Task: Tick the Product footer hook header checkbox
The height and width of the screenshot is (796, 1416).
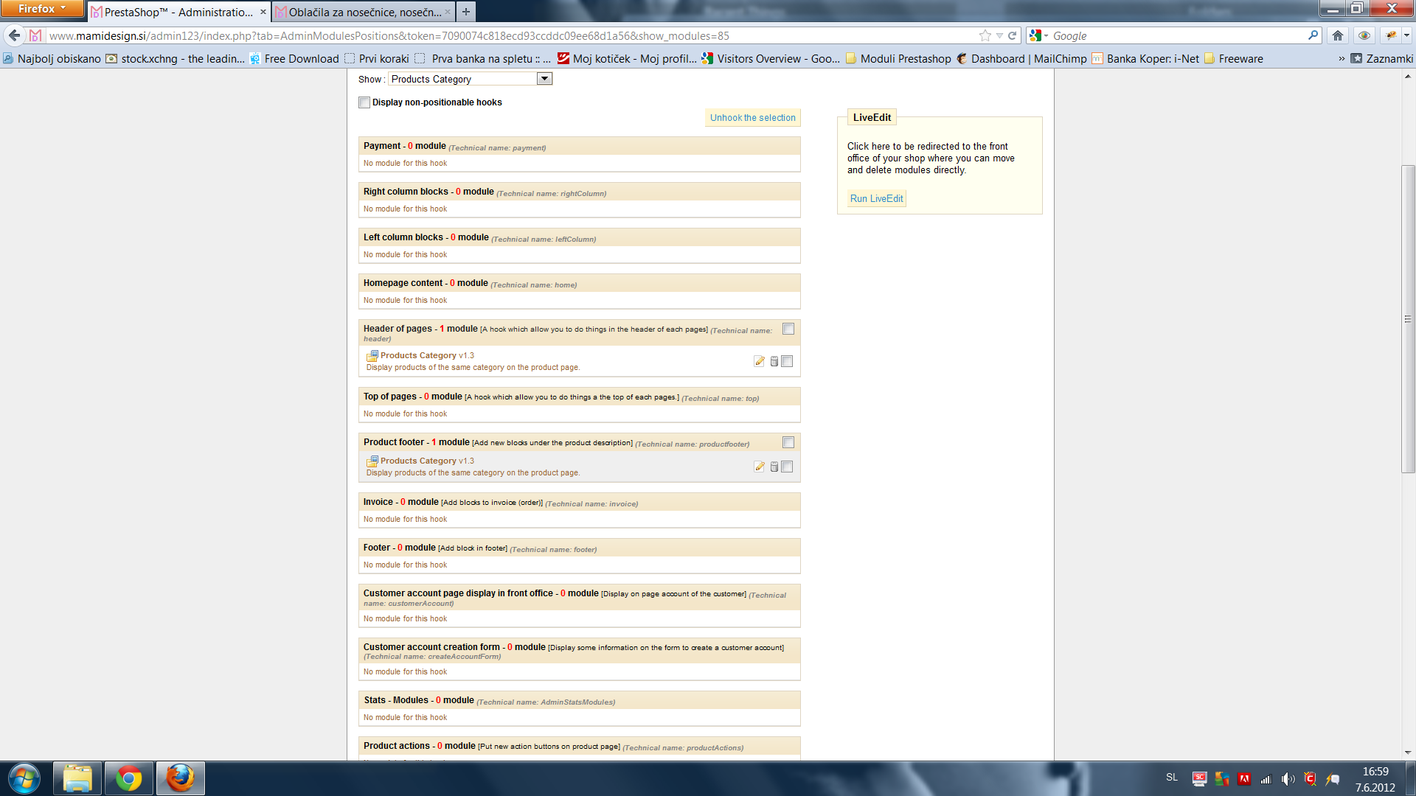Action: pos(788,442)
